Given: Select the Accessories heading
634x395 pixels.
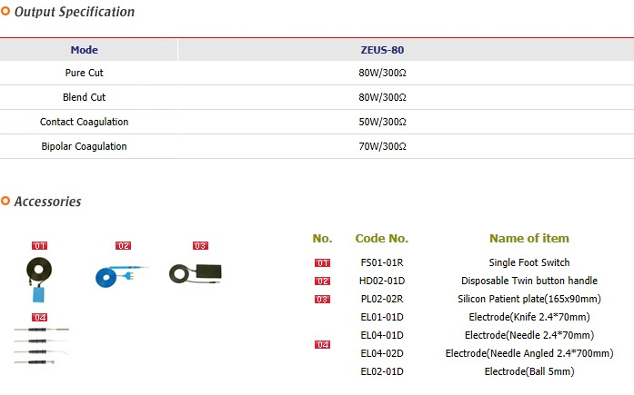Looking at the screenshot, I should (47, 202).
